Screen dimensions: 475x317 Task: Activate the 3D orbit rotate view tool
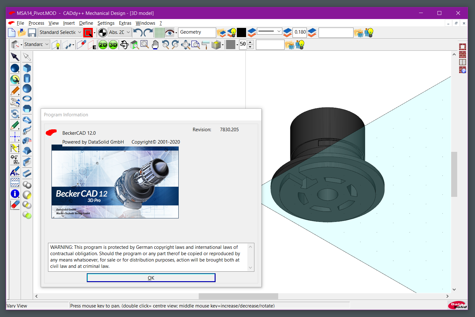[124, 45]
